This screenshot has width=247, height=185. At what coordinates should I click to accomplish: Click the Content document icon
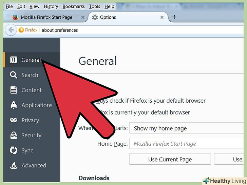coord(14,90)
